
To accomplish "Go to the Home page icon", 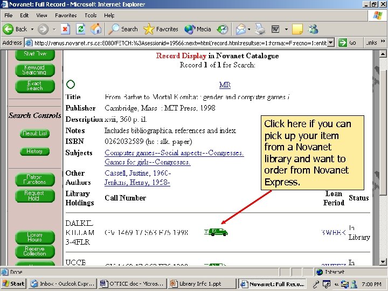I will click(x=96, y=29).
